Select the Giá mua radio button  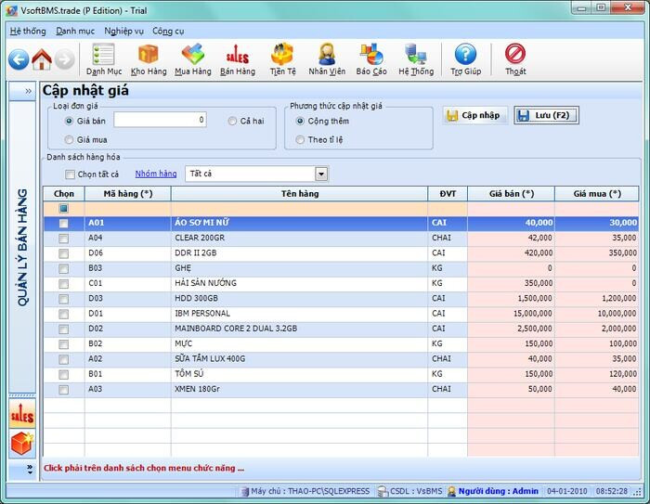pyautogui.click(x=70, y=140)
